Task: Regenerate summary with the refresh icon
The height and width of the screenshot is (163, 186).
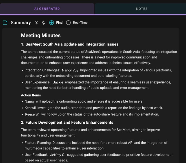Action: pos(44,22)
